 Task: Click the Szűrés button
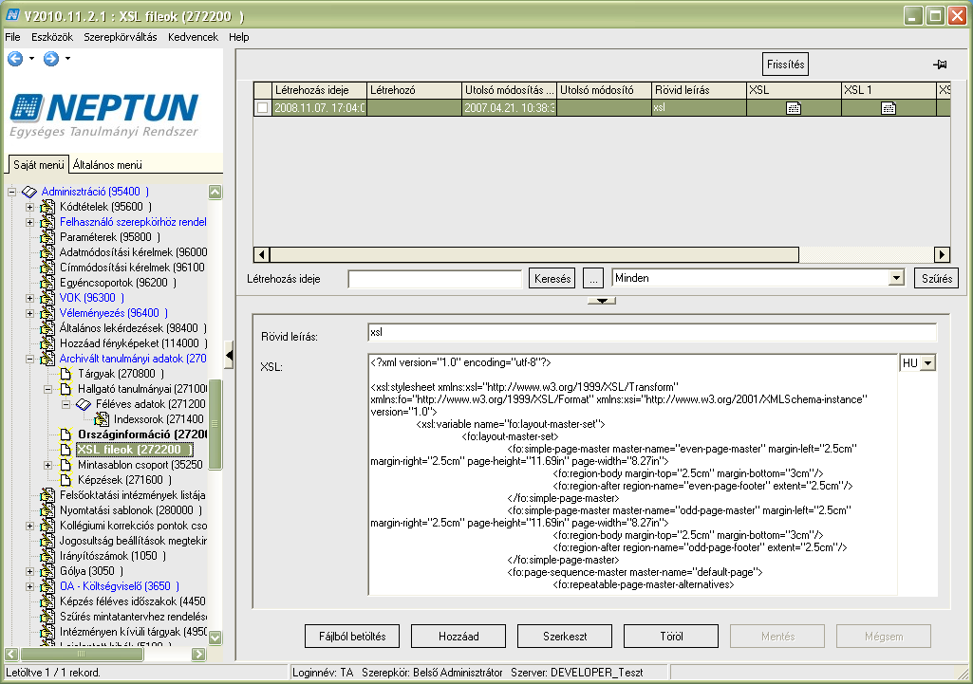[936, 278]
